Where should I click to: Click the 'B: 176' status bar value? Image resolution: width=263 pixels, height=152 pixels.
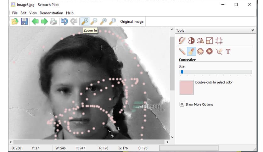143,148
